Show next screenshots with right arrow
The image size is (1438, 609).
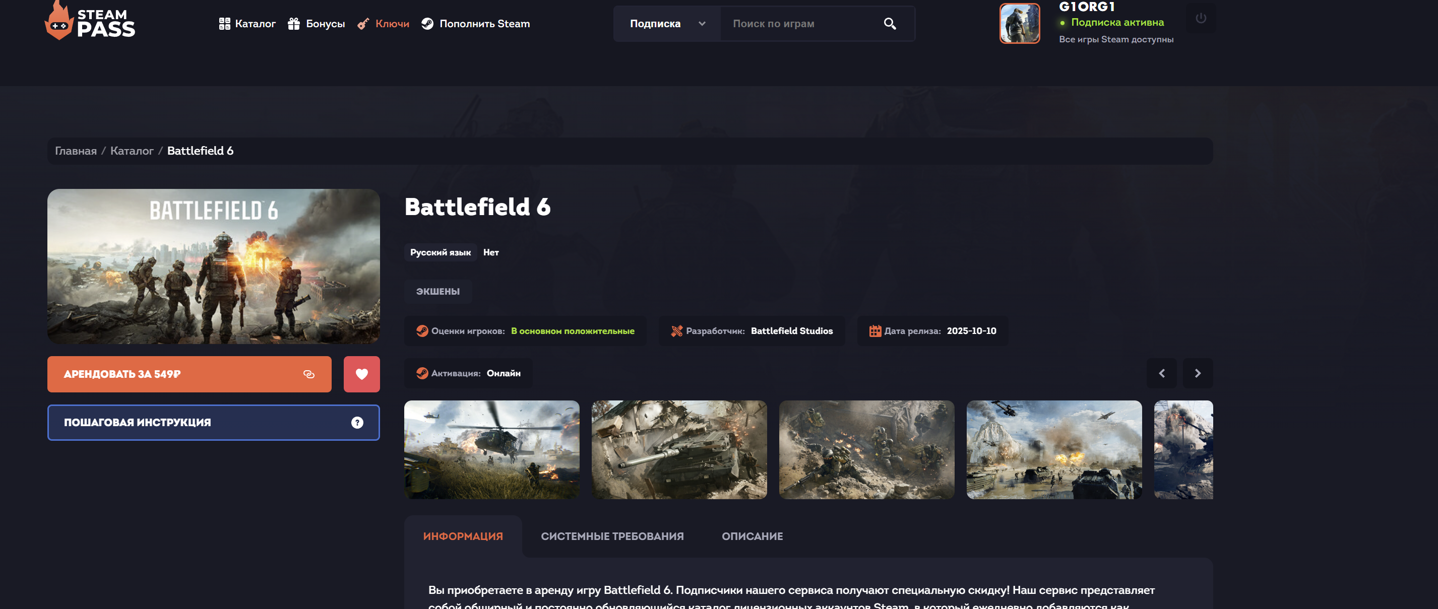pyautogui.click(x=1198, y=373)
